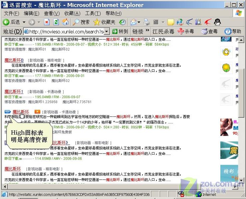Click the orange play icon beside 魔比斯环

37,112
